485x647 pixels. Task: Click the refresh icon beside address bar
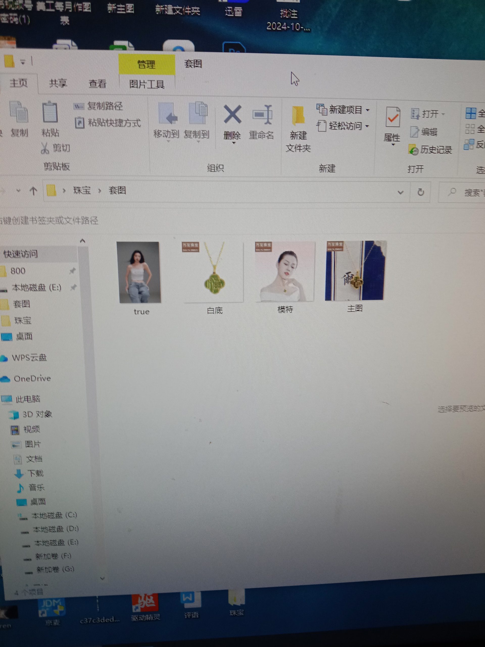click(x=420, y=192)
